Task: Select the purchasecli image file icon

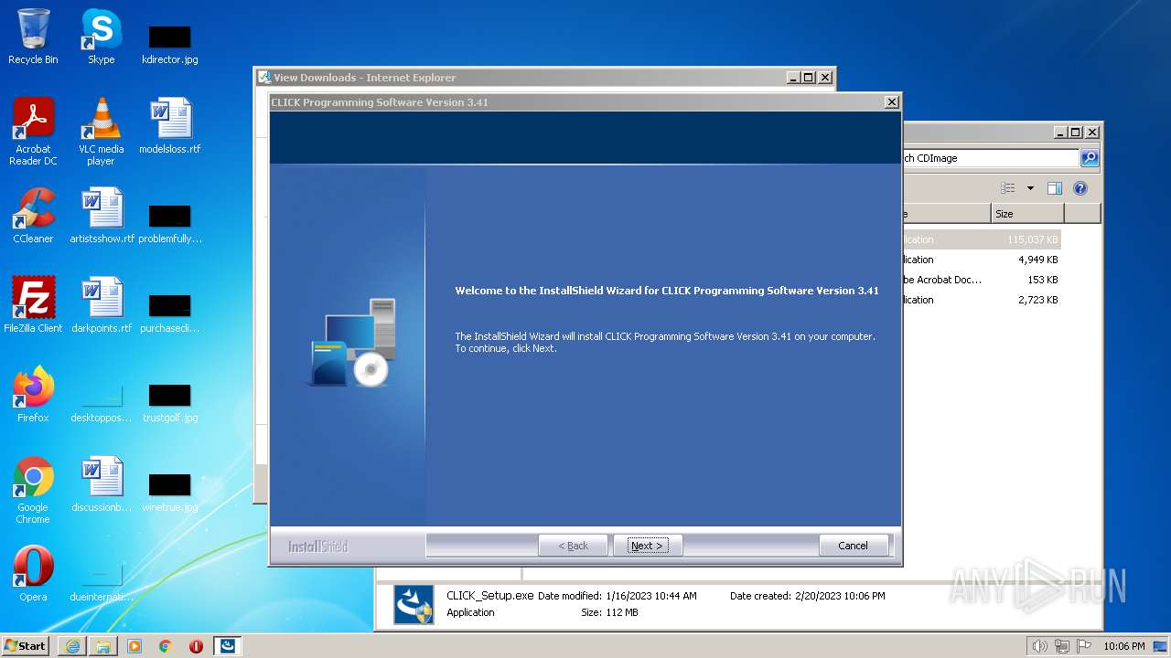Action: 170,313
